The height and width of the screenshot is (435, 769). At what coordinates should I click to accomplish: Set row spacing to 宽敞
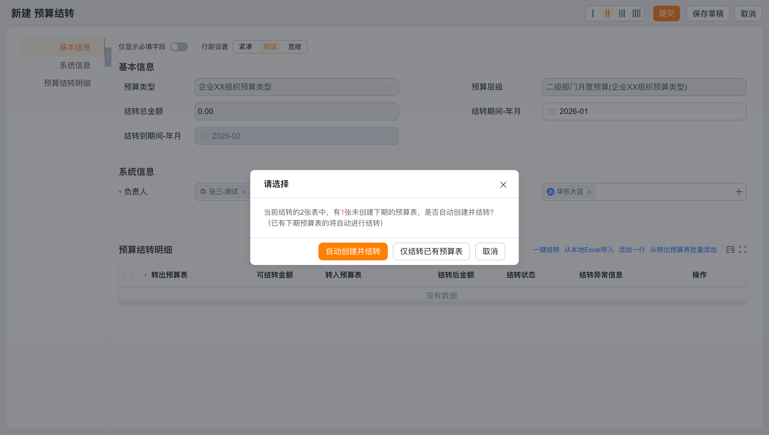(294, 47)
